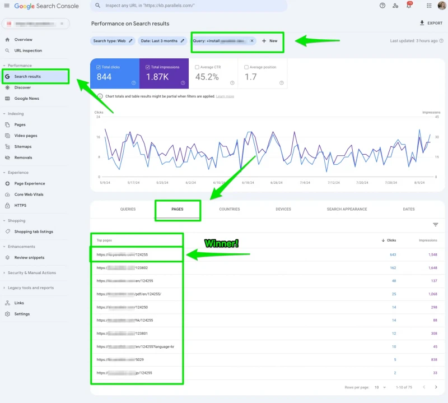Open the property selector dropdown

(x=36, y=24)
